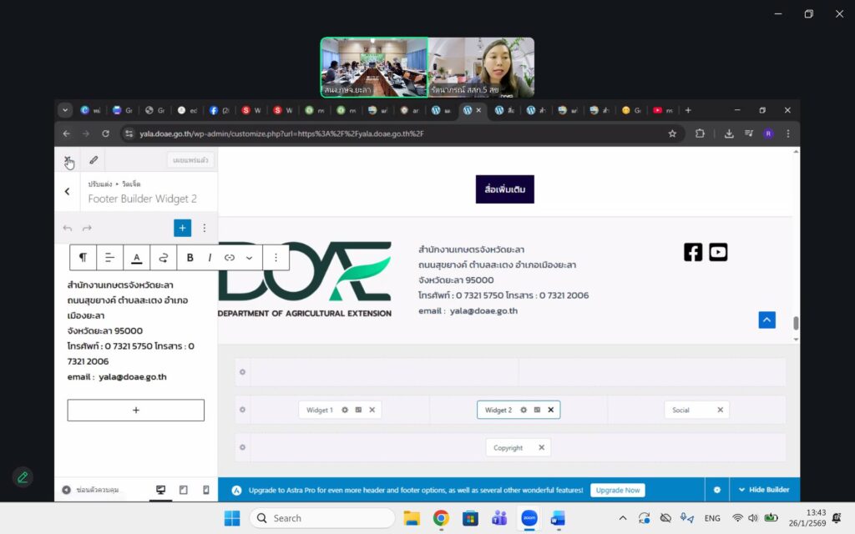Click the blue add block button
This screenshot has height=534, width=855.
click(182, 228)
